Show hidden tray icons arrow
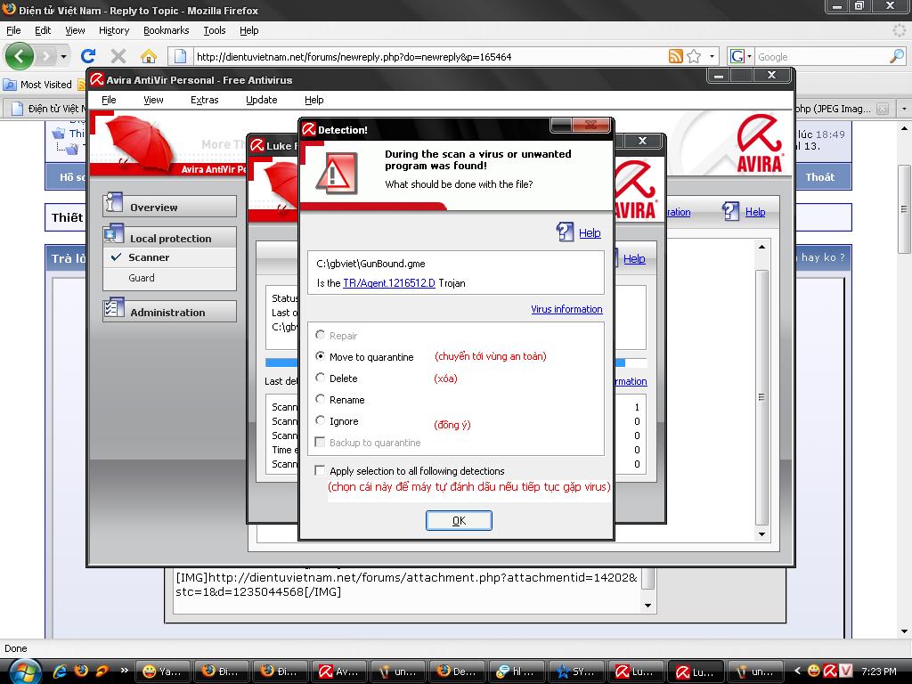This screenshot has height=684, width=912. pyautogui.click(x=797, y=672)
